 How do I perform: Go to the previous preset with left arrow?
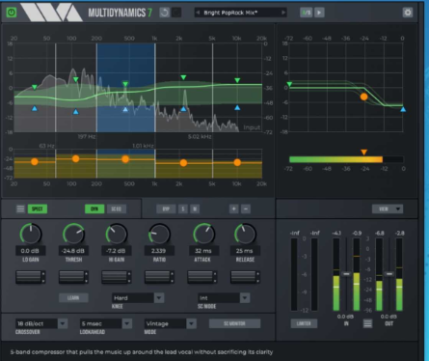pos(198,13)
